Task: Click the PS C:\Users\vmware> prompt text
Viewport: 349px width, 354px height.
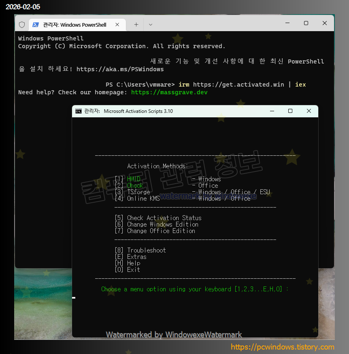Action: pos(140,85)
